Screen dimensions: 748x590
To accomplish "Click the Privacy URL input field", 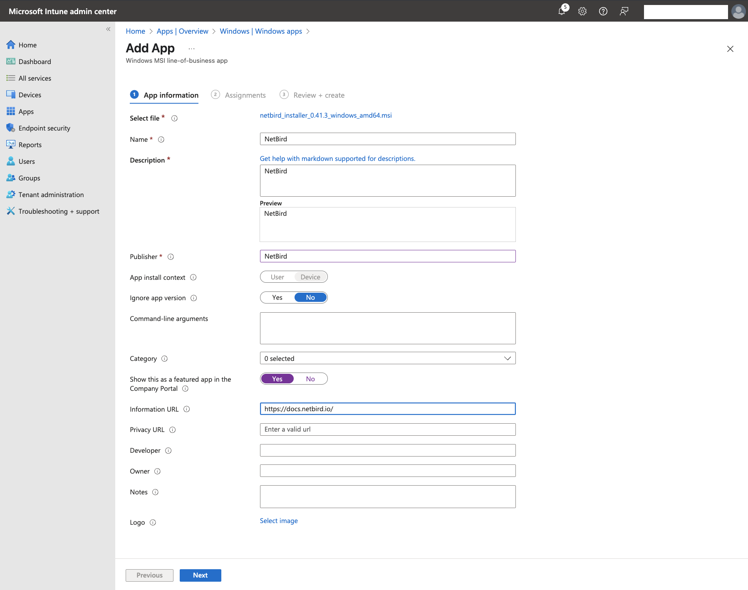I will [x=387, y=430].
